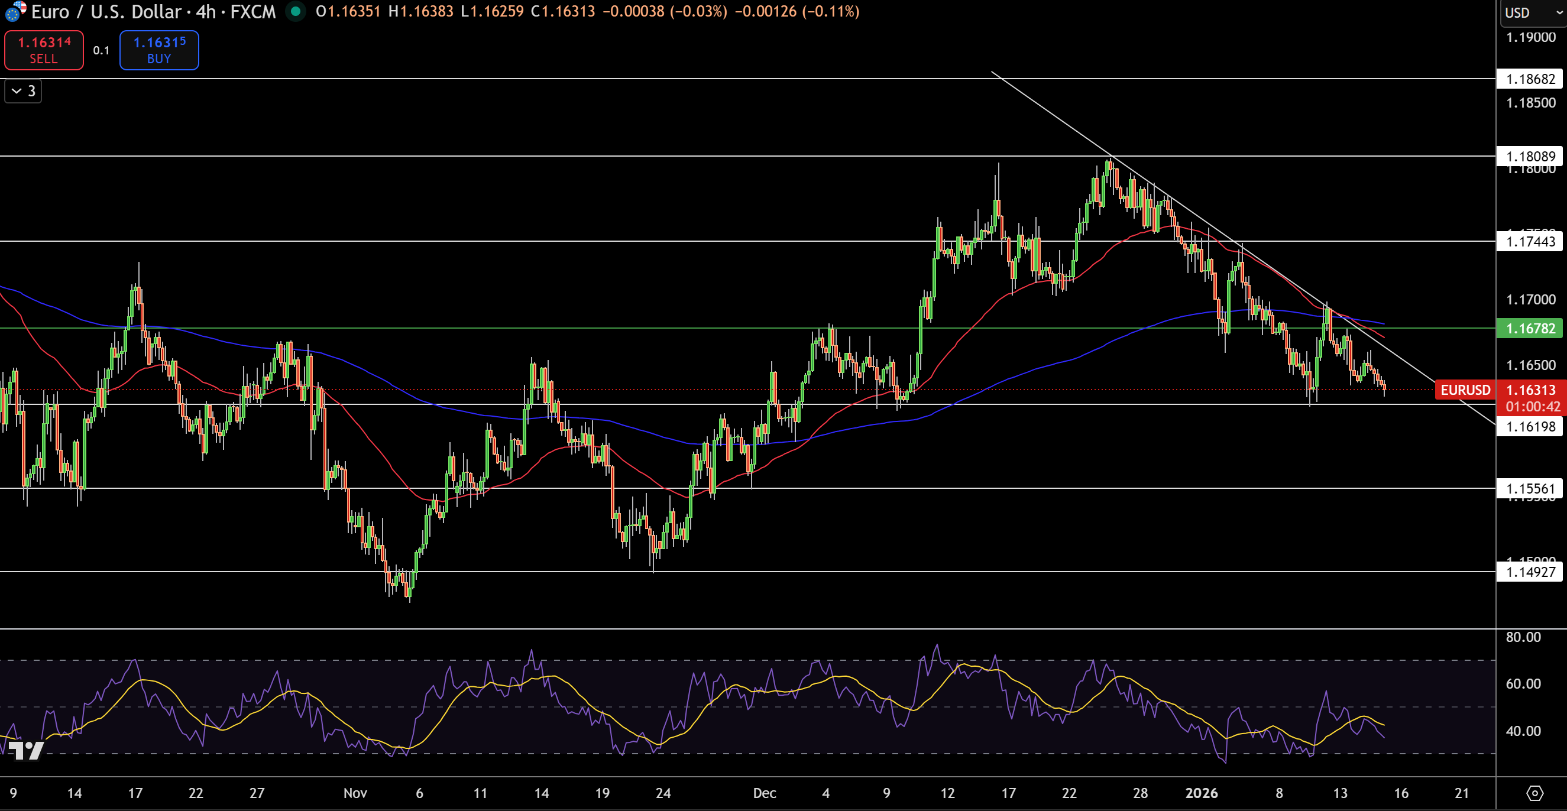Click the EUR/USD flag icon
1567x811 pixels.
pos(15,11)
